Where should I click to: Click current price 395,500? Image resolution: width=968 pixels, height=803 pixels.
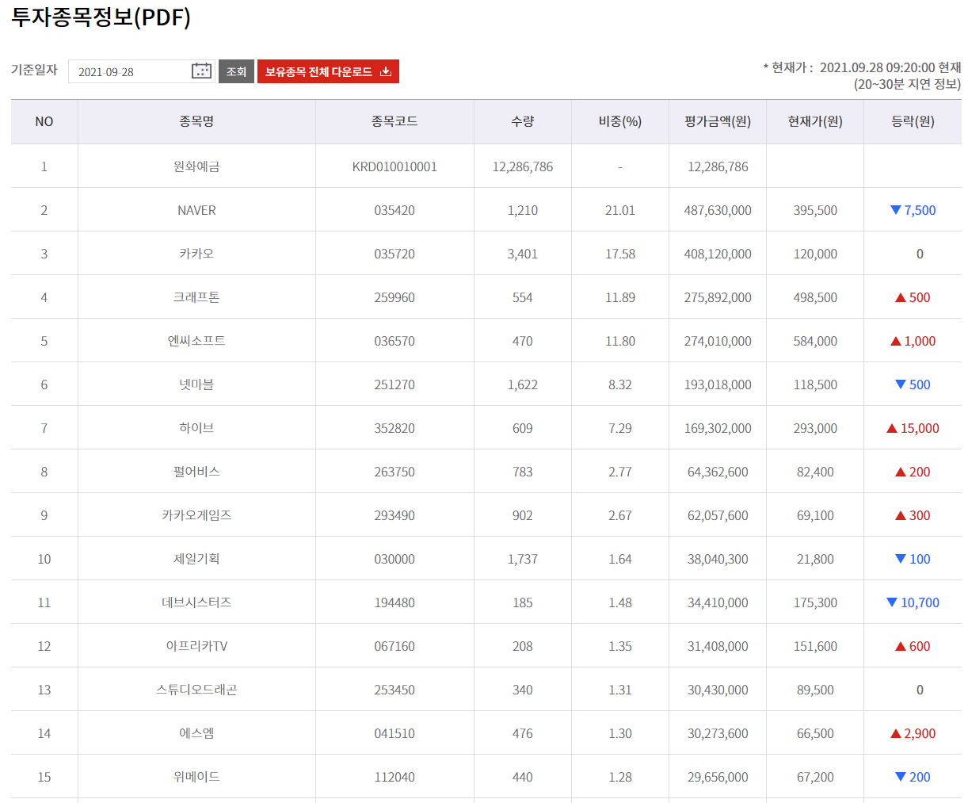[x=815, y=210]
